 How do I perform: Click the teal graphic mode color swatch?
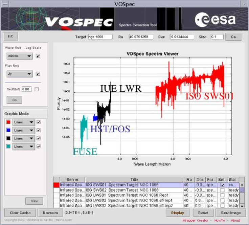(x=8, y=147)
